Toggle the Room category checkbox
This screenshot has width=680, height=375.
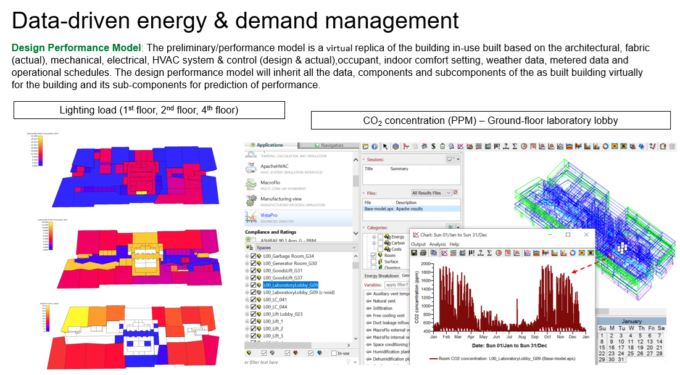click(373, 255)
